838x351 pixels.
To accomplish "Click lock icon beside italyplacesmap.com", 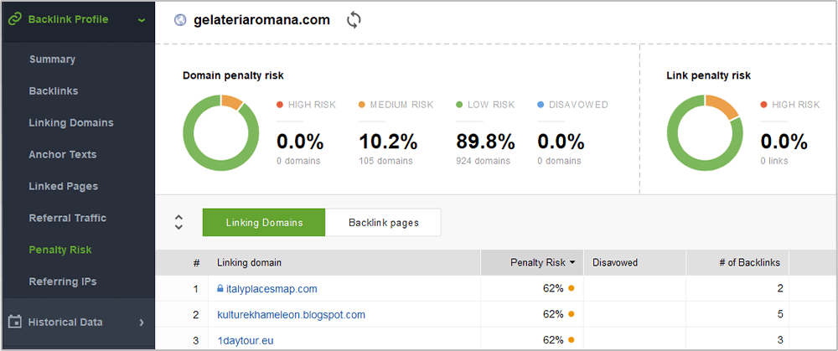I will 220,288.
